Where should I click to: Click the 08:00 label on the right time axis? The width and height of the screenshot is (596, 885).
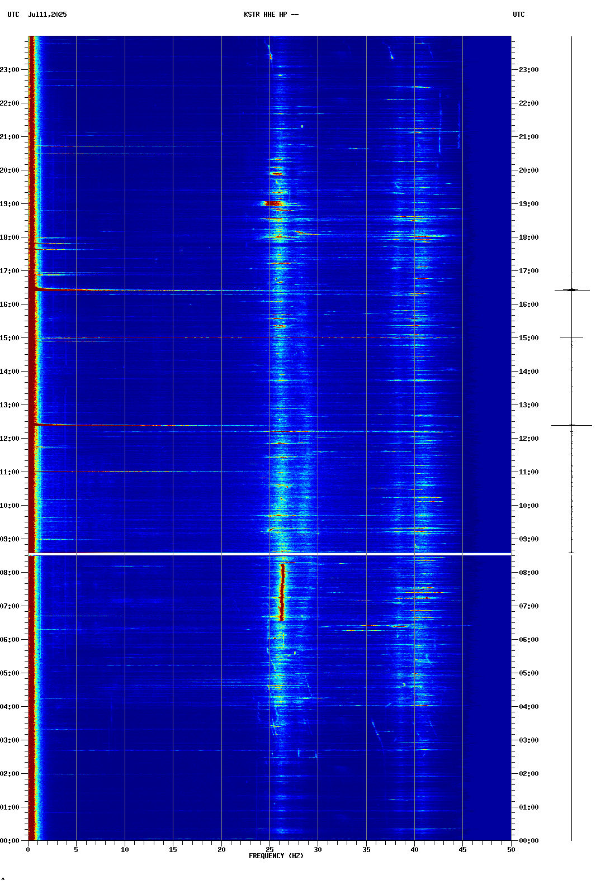pos(529,573)
